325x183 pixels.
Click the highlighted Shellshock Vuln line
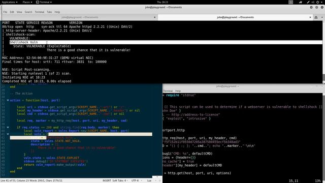[x=166, y=42]
